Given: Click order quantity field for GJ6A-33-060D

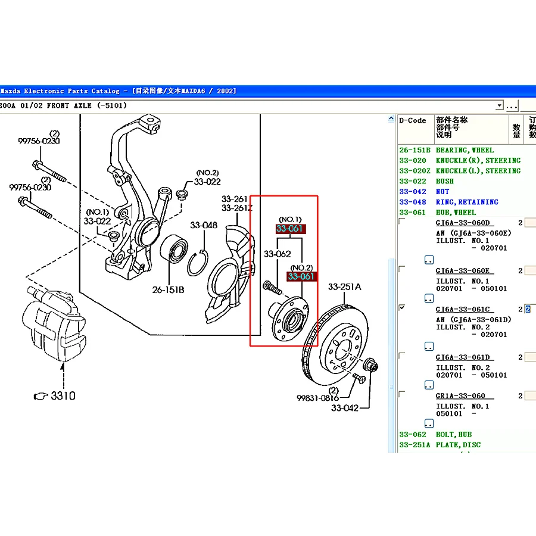Looking at the screenshot, I should pos(530,223).
